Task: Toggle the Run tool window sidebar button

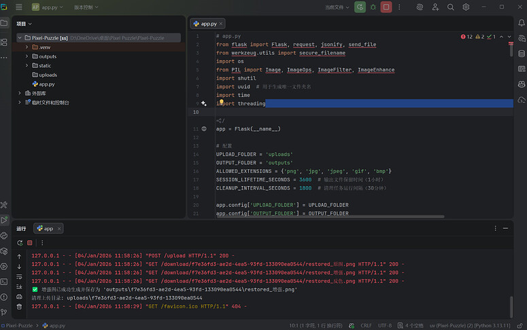Action: pos(5,220)
